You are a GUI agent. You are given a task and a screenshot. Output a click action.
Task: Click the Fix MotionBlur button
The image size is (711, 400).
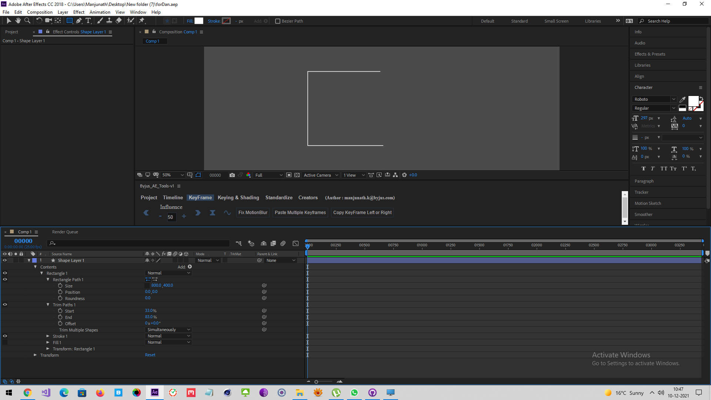pyautogui.click(x=253, y=212)
